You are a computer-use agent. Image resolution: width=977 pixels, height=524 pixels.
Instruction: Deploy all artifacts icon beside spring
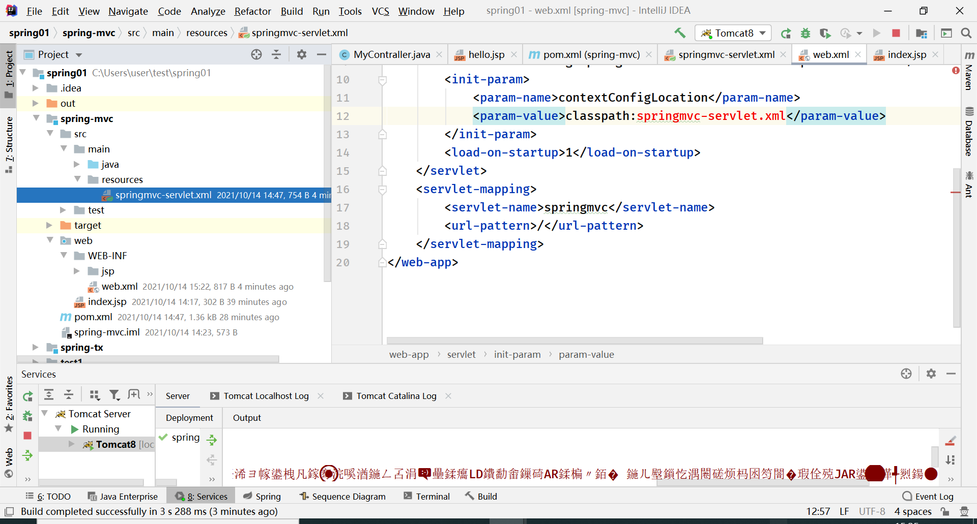[x=212, y=440]
